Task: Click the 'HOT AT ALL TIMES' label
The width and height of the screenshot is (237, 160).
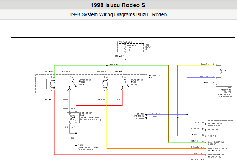Action: [x=124, y=42]
